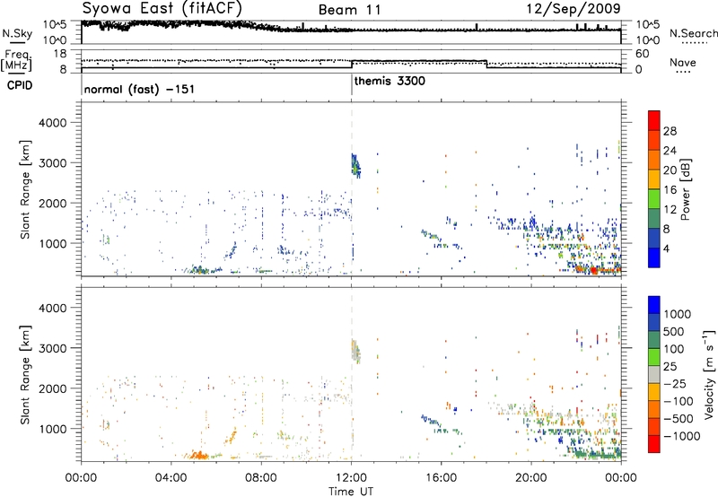This screenshot has height=497, width=718.
Task: Click the 'Freq. [MHz]' axis label
Action: (x=16, y=61)
